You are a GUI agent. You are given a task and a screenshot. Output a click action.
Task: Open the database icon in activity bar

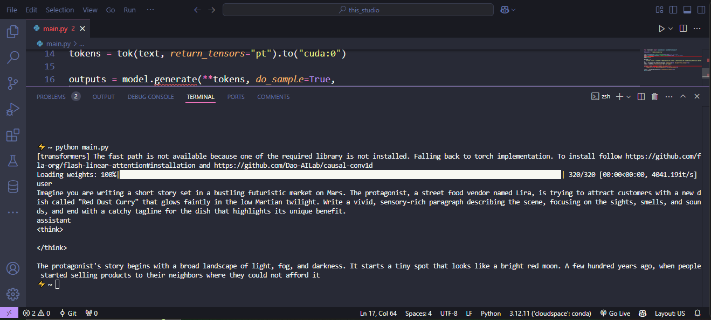pos(13,187)
